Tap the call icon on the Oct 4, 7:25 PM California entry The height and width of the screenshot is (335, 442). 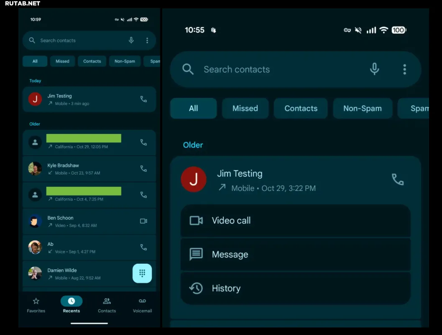point(143,195)
